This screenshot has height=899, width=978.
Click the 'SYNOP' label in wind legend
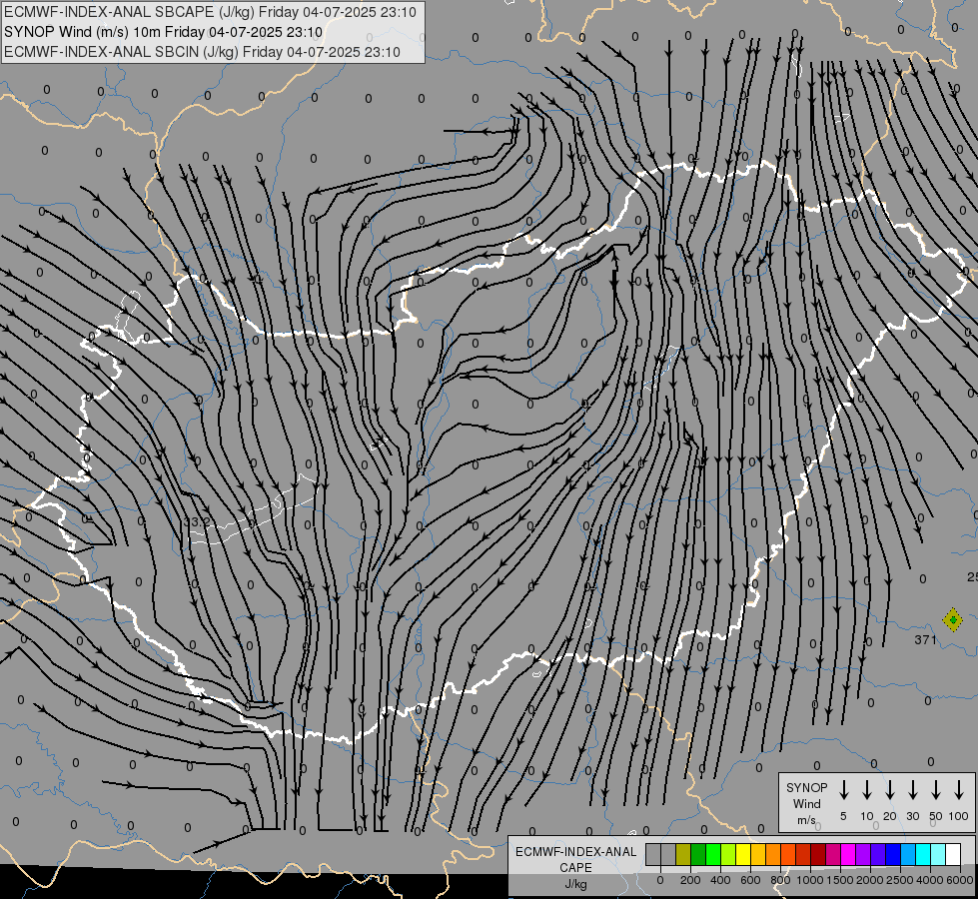(806, 787)
